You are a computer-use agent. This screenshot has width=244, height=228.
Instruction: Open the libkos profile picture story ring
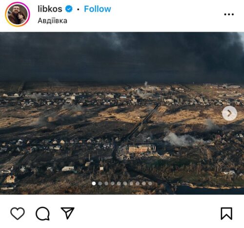point(18,14)
